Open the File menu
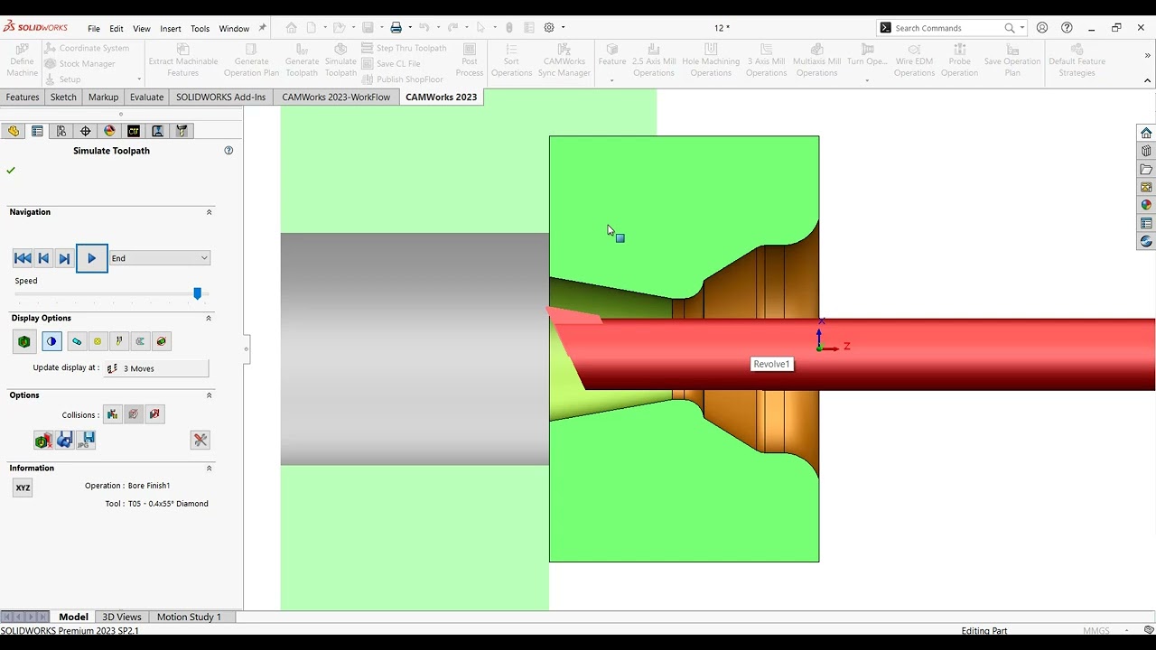 [x=94, y=28]
